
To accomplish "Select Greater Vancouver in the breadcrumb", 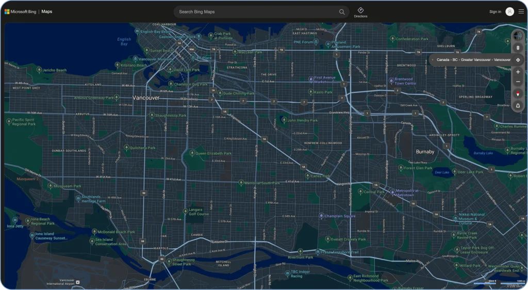I will pos(475,60).
